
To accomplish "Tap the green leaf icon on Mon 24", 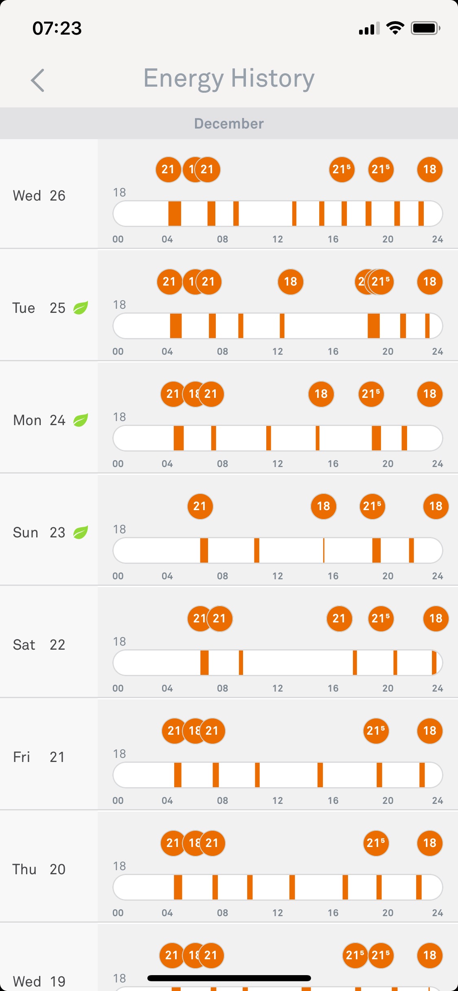I will (x=80, y=420).
